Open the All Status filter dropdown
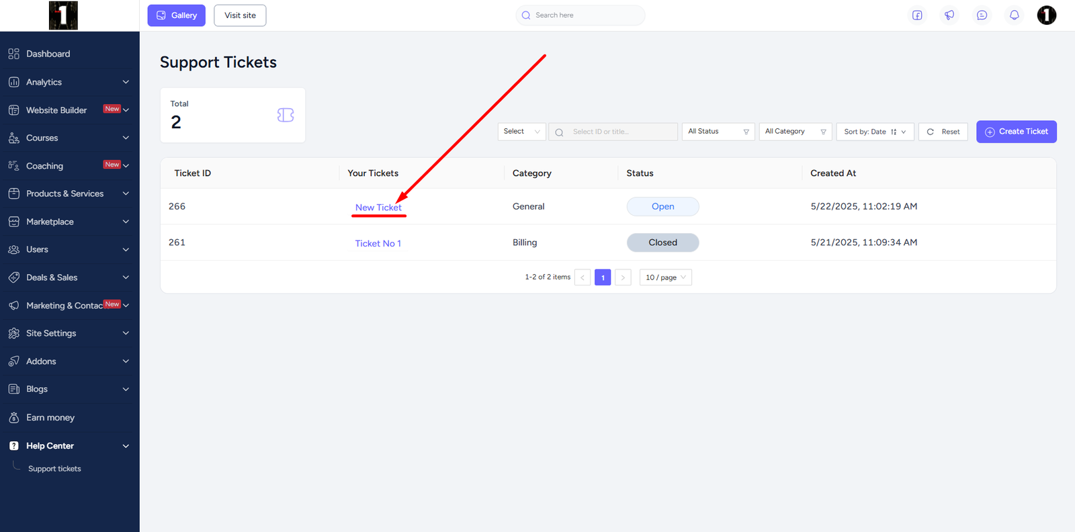 click(x=718, y=132)
